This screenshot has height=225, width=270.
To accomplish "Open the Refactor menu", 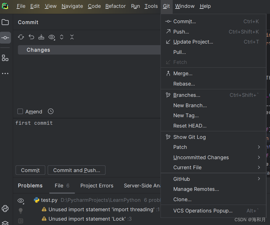I will click(x=115, y=6).
